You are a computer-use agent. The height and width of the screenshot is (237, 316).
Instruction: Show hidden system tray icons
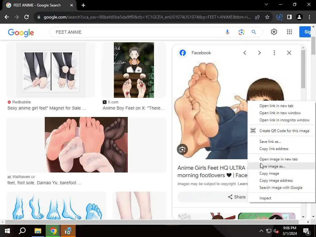261,231
